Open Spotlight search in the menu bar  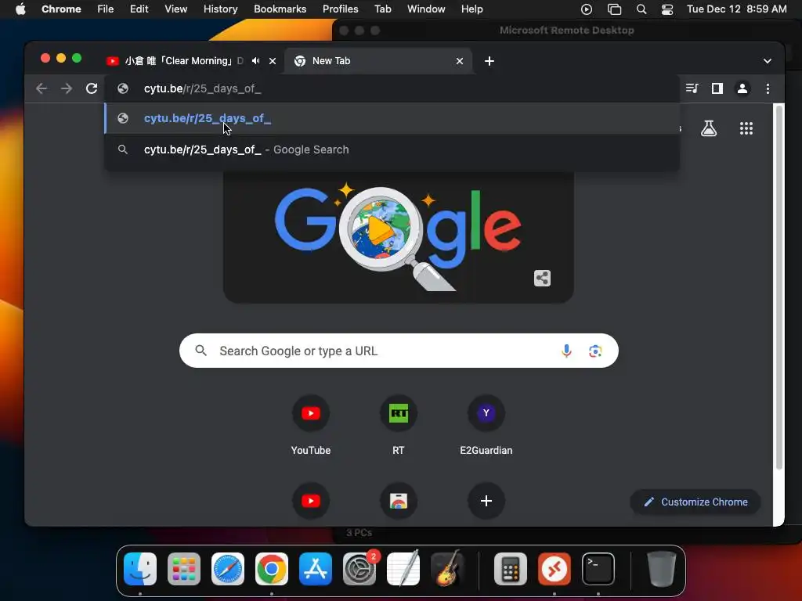641,9
